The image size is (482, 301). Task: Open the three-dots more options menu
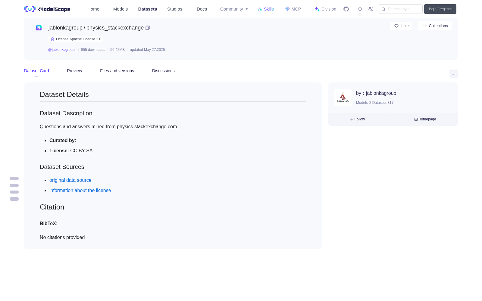(453, 74)
